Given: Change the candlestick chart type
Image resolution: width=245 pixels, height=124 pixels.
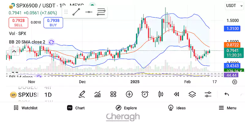Looking at the screenshot, I should [161, 94].
